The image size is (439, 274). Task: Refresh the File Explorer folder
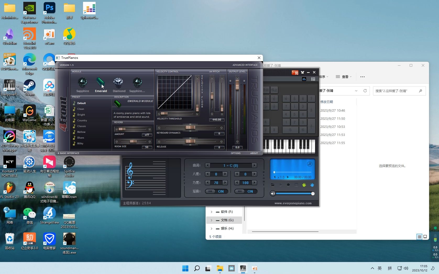coord(365,91)
